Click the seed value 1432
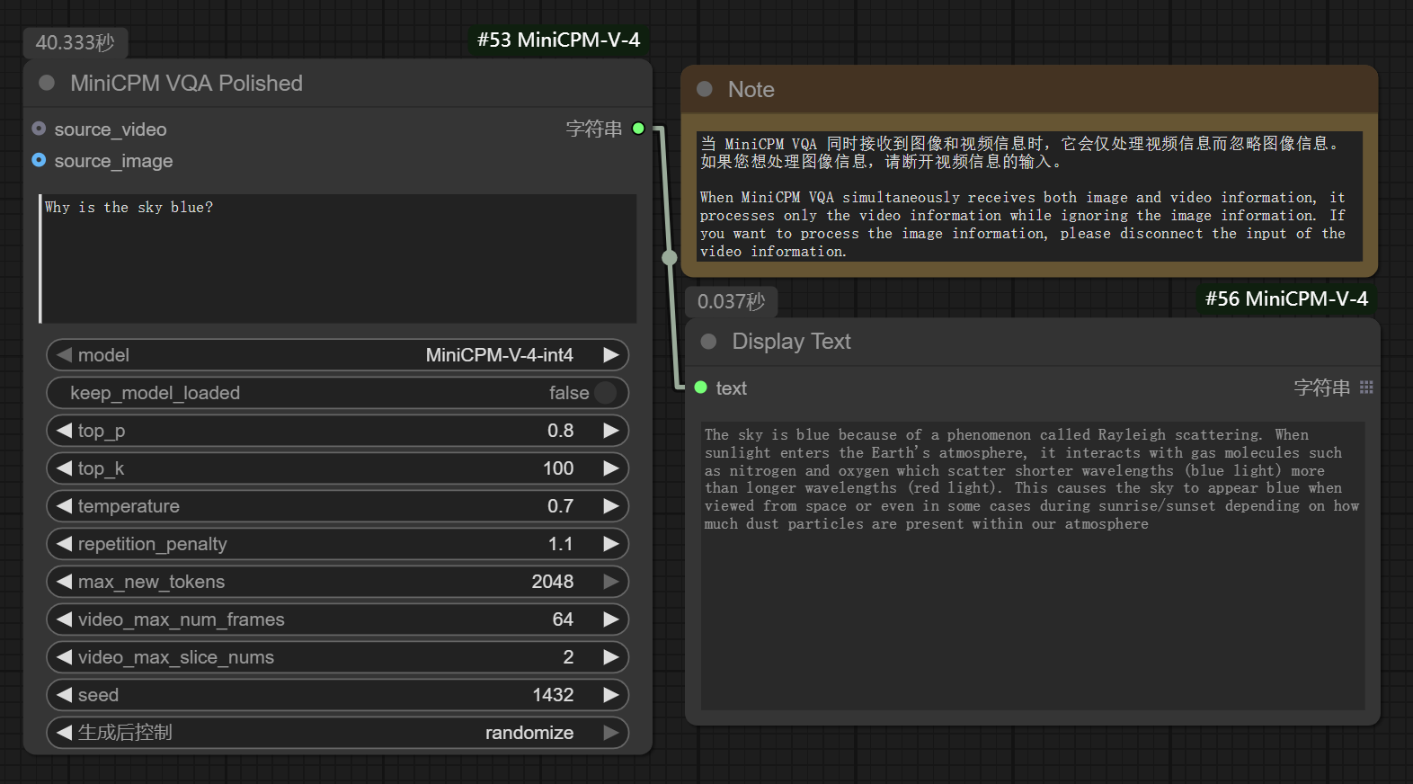The image size is (1413, 784). (x=553, y=695)
